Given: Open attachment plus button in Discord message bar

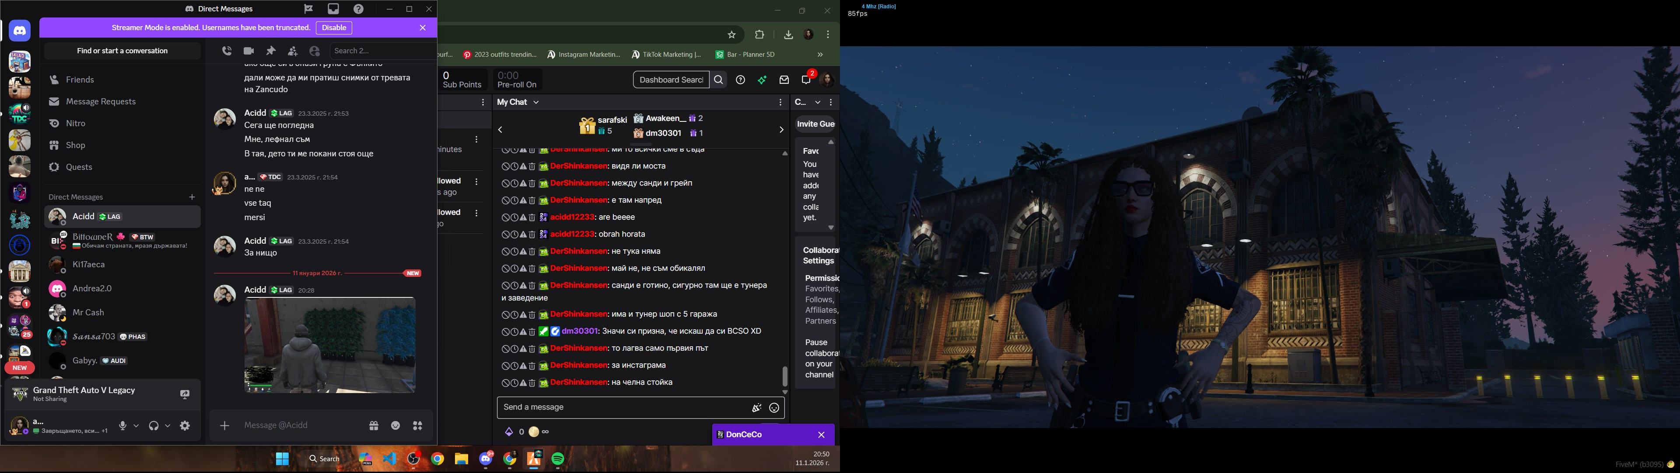Looking at the screenshot, I should pos(224,425).
